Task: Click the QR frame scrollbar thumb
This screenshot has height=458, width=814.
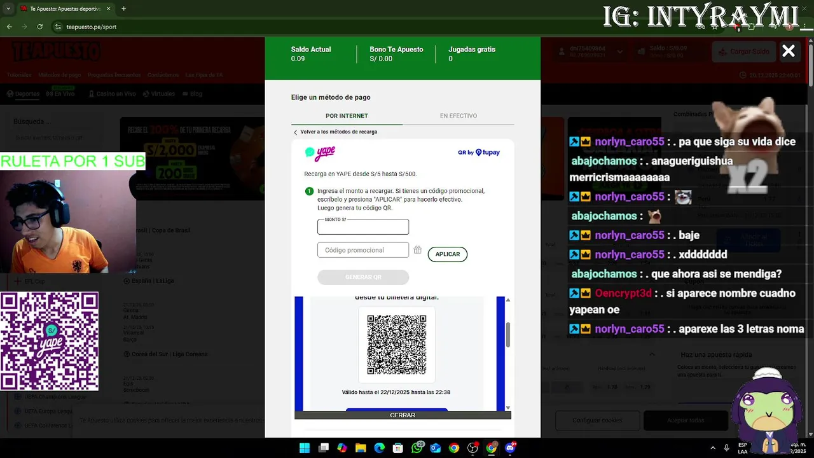Action: click(x=507, y=335)
